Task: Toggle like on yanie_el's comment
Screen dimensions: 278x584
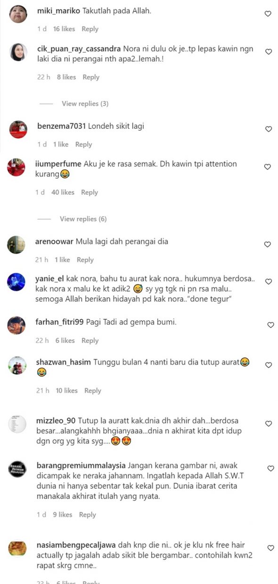Action: click(269, 282)
